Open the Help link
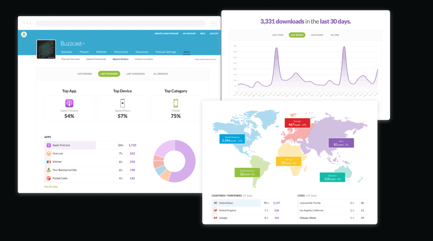Screen dimensions: 433x241 pyautogui.click(x=203, y=34)
